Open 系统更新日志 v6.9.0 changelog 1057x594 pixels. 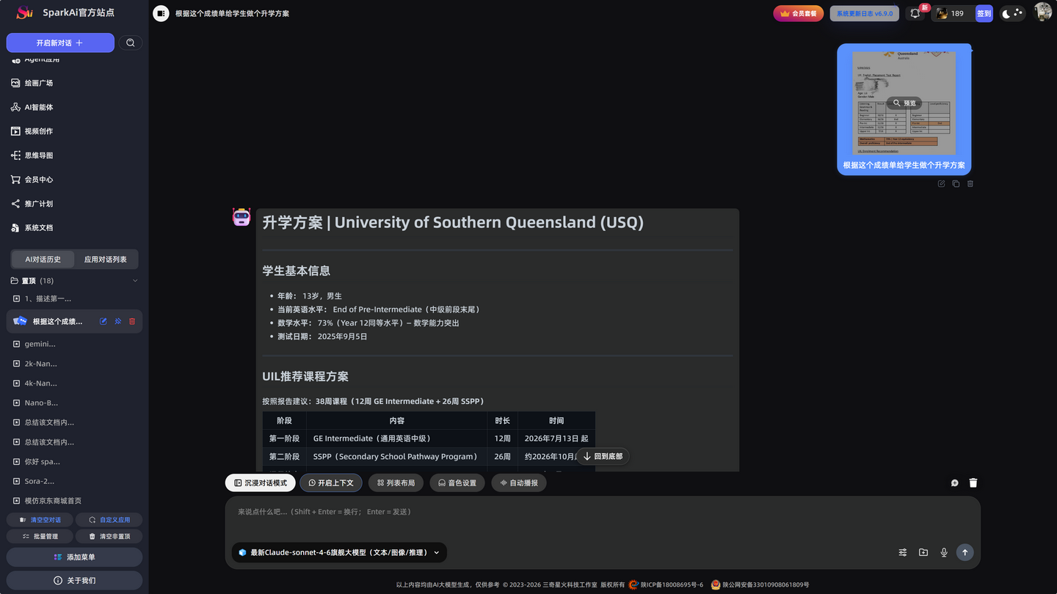coord(865,13)
